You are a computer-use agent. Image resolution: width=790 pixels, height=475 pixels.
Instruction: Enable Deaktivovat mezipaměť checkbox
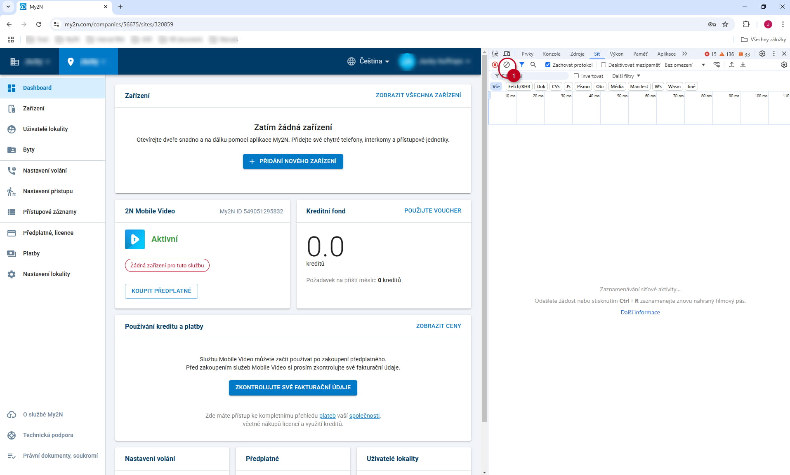[604, 65]
